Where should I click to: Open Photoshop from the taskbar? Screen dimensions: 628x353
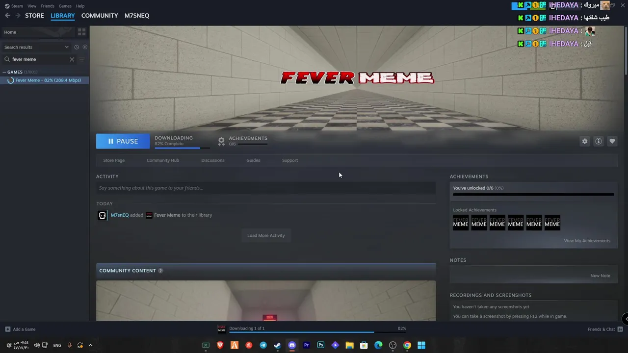(321, 345)
